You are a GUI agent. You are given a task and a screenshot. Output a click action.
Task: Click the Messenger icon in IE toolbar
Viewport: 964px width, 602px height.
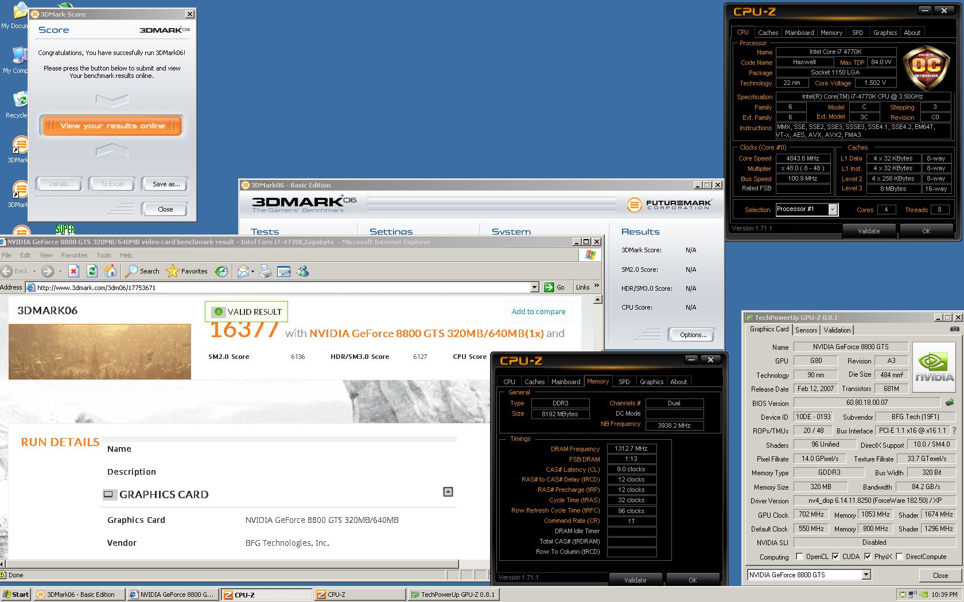pos(303,271)
